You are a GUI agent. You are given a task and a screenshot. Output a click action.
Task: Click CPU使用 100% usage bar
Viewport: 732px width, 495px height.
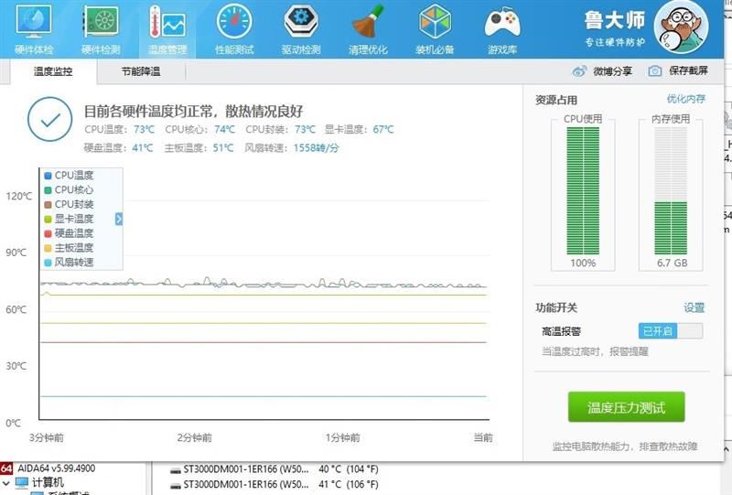point(583,192)
